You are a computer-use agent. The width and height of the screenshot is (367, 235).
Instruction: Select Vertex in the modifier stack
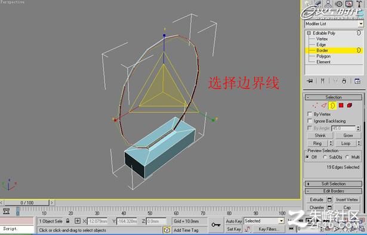point(322,39)
